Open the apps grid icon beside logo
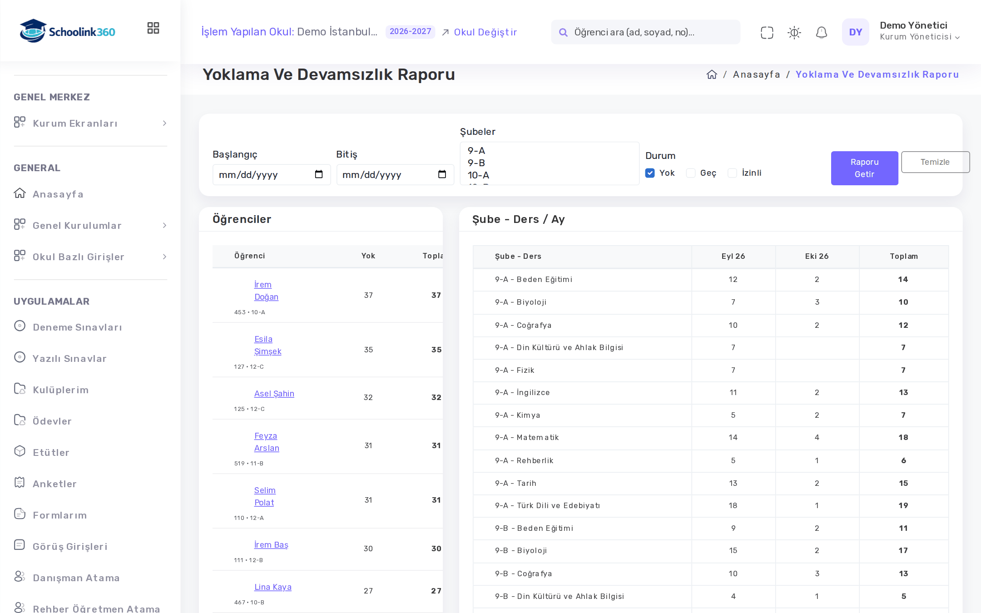Viewport: 981px width, 613px height. (x=153, y=28)
